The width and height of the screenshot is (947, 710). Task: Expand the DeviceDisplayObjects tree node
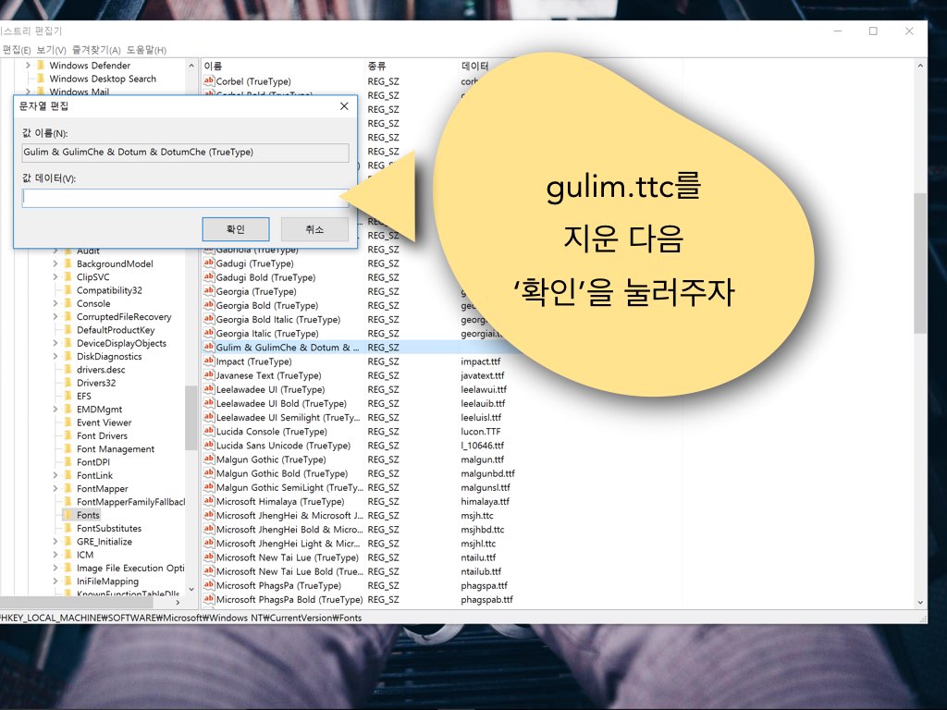tap(55, 343)
